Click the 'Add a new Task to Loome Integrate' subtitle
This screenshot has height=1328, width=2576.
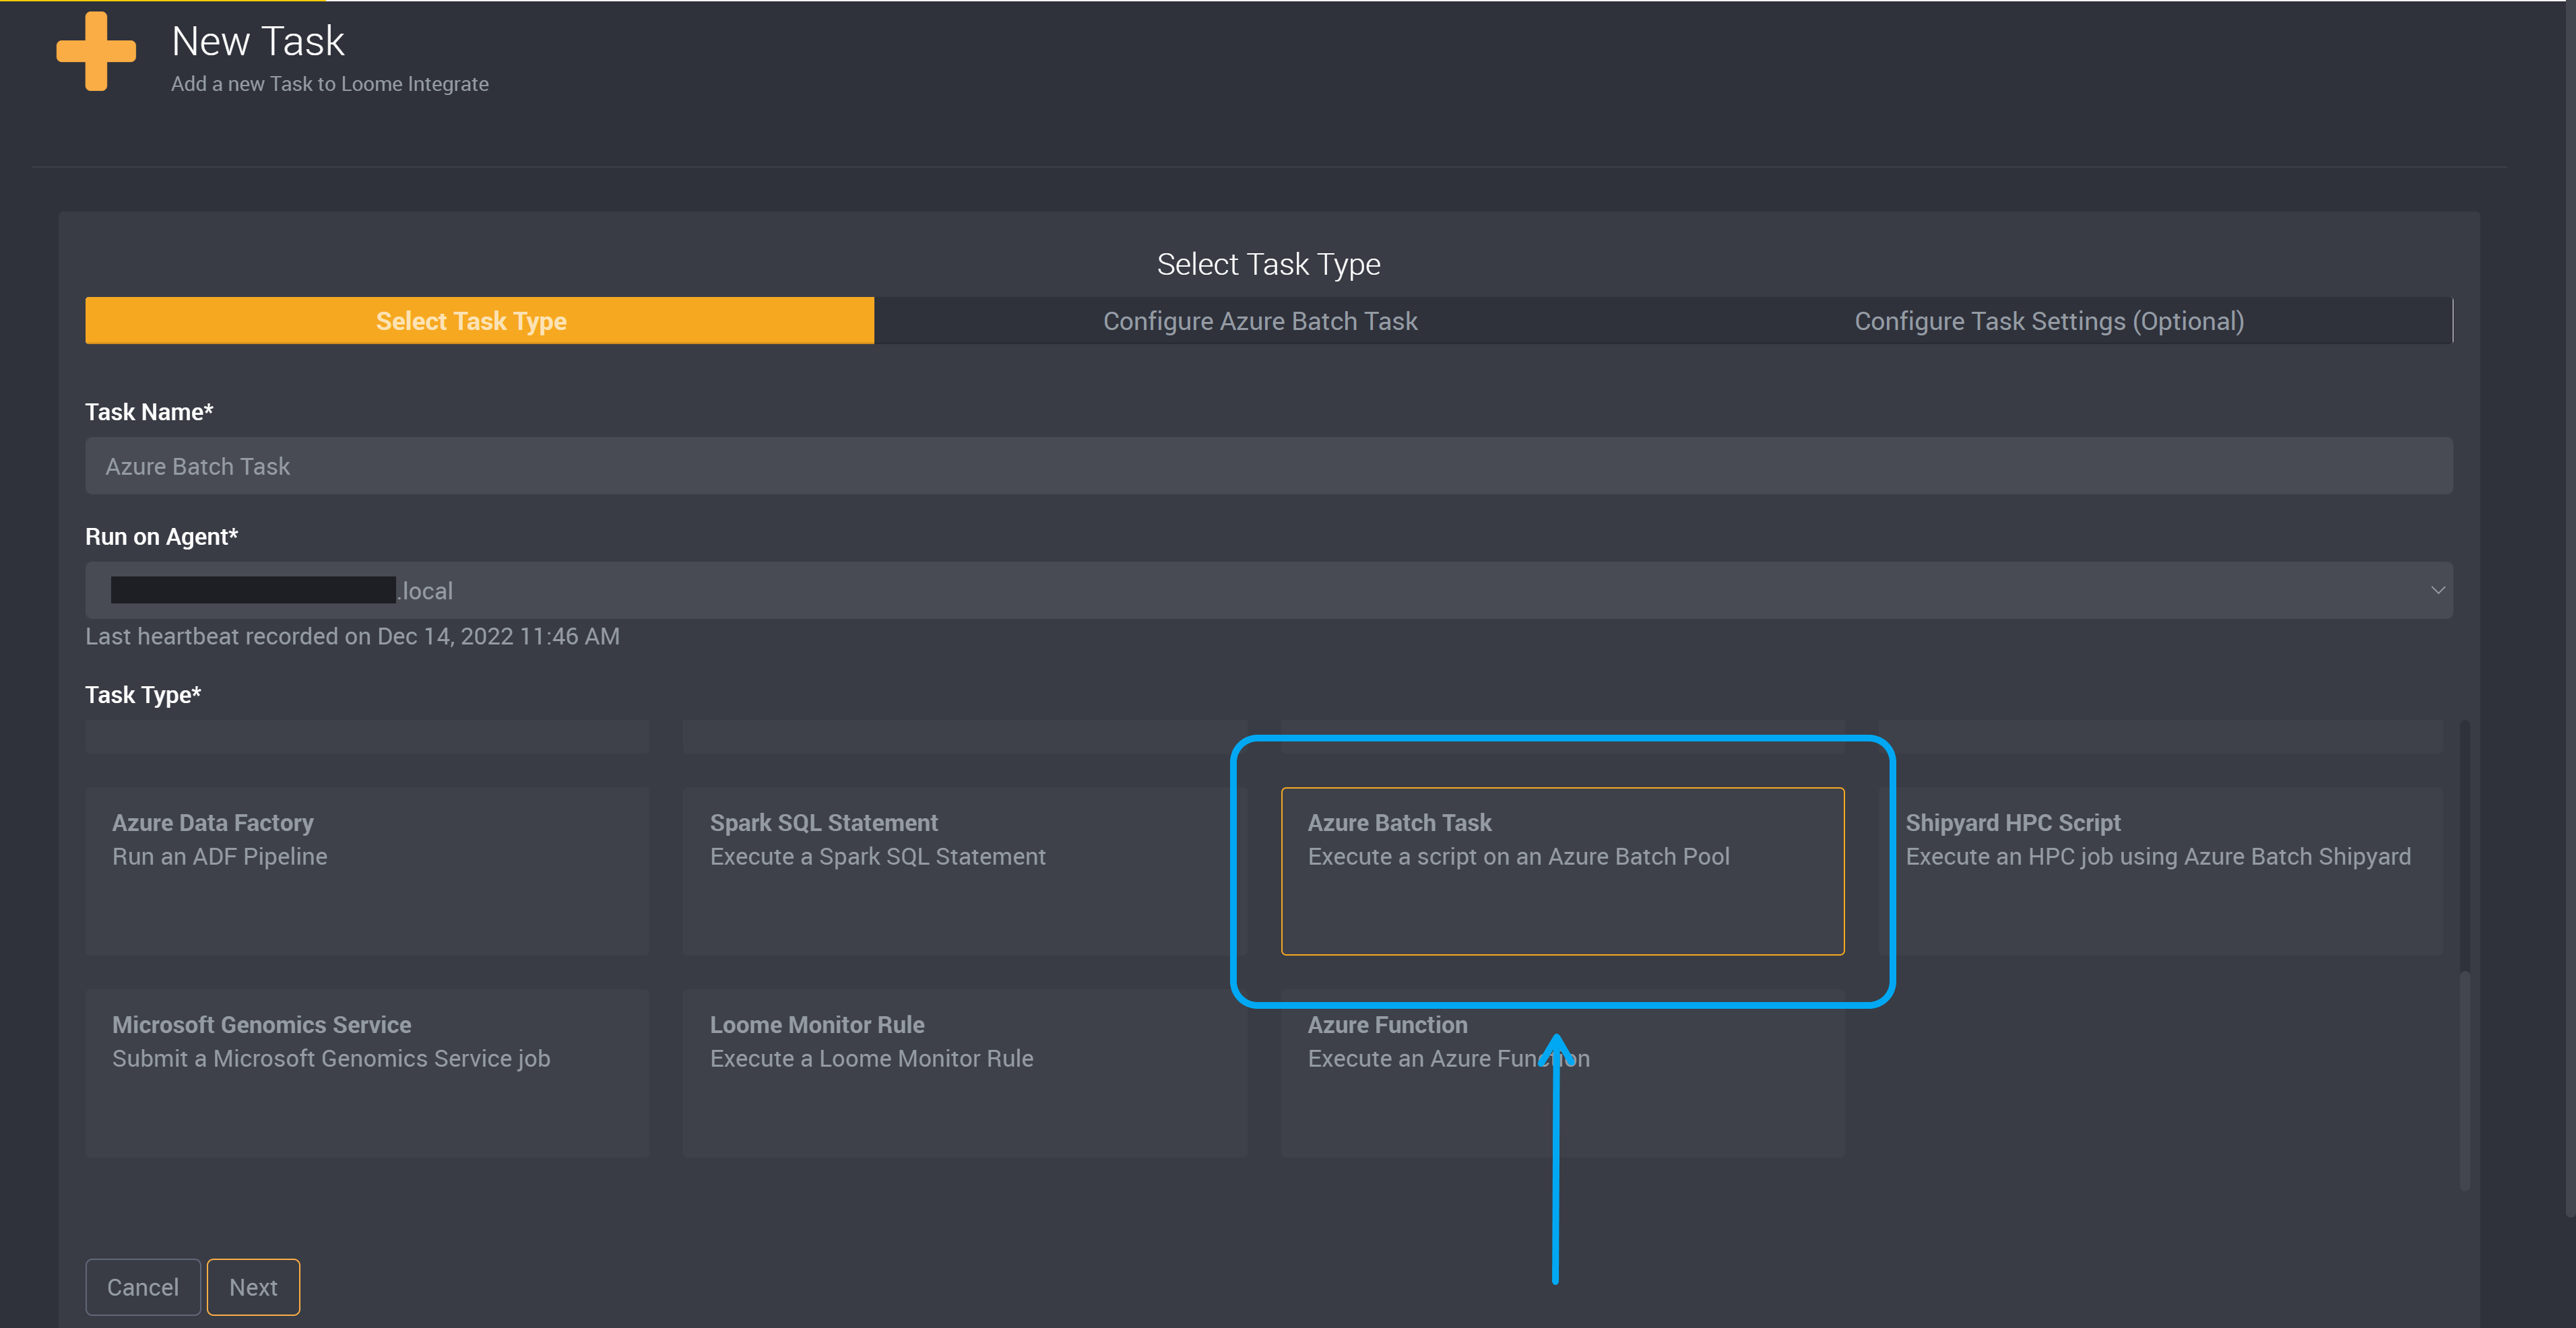330,84
